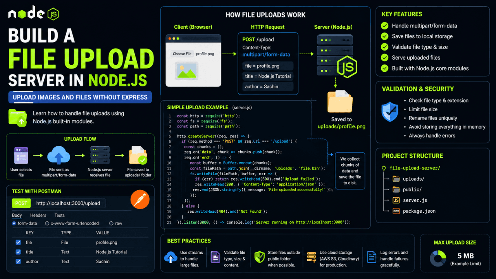496x279 pixels.
Task: Select the form-data radio button
Action: pos(14,223)
